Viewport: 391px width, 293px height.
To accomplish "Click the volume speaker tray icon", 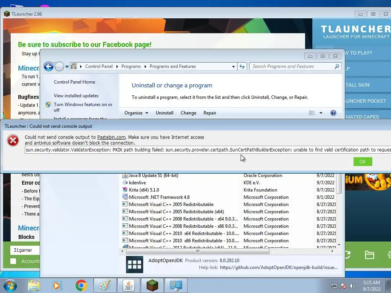I will [x=352, y=286].
